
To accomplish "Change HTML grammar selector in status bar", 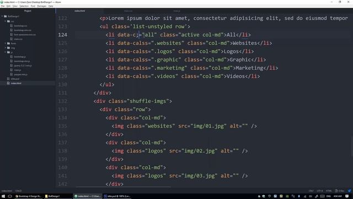I will (x=329, y=191).
